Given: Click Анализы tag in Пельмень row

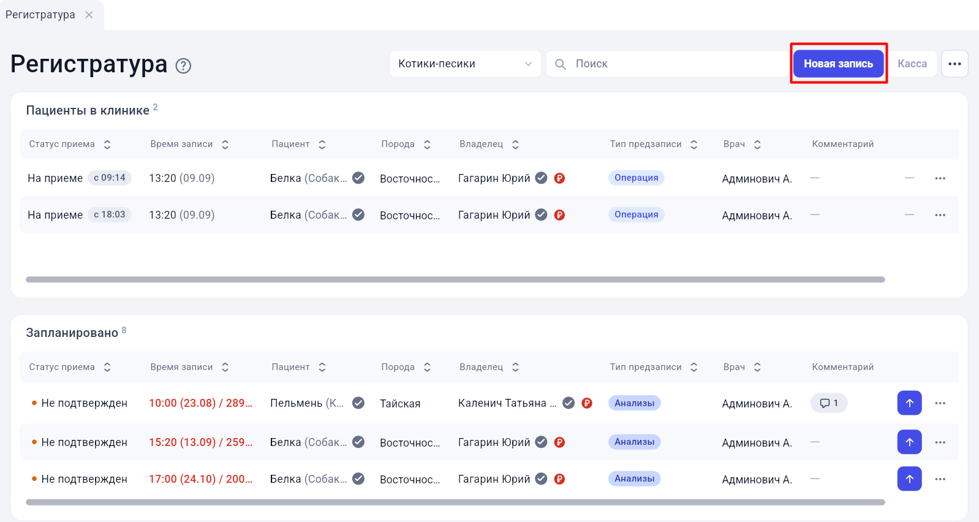Looking at the screenshot, I should 635,403.
